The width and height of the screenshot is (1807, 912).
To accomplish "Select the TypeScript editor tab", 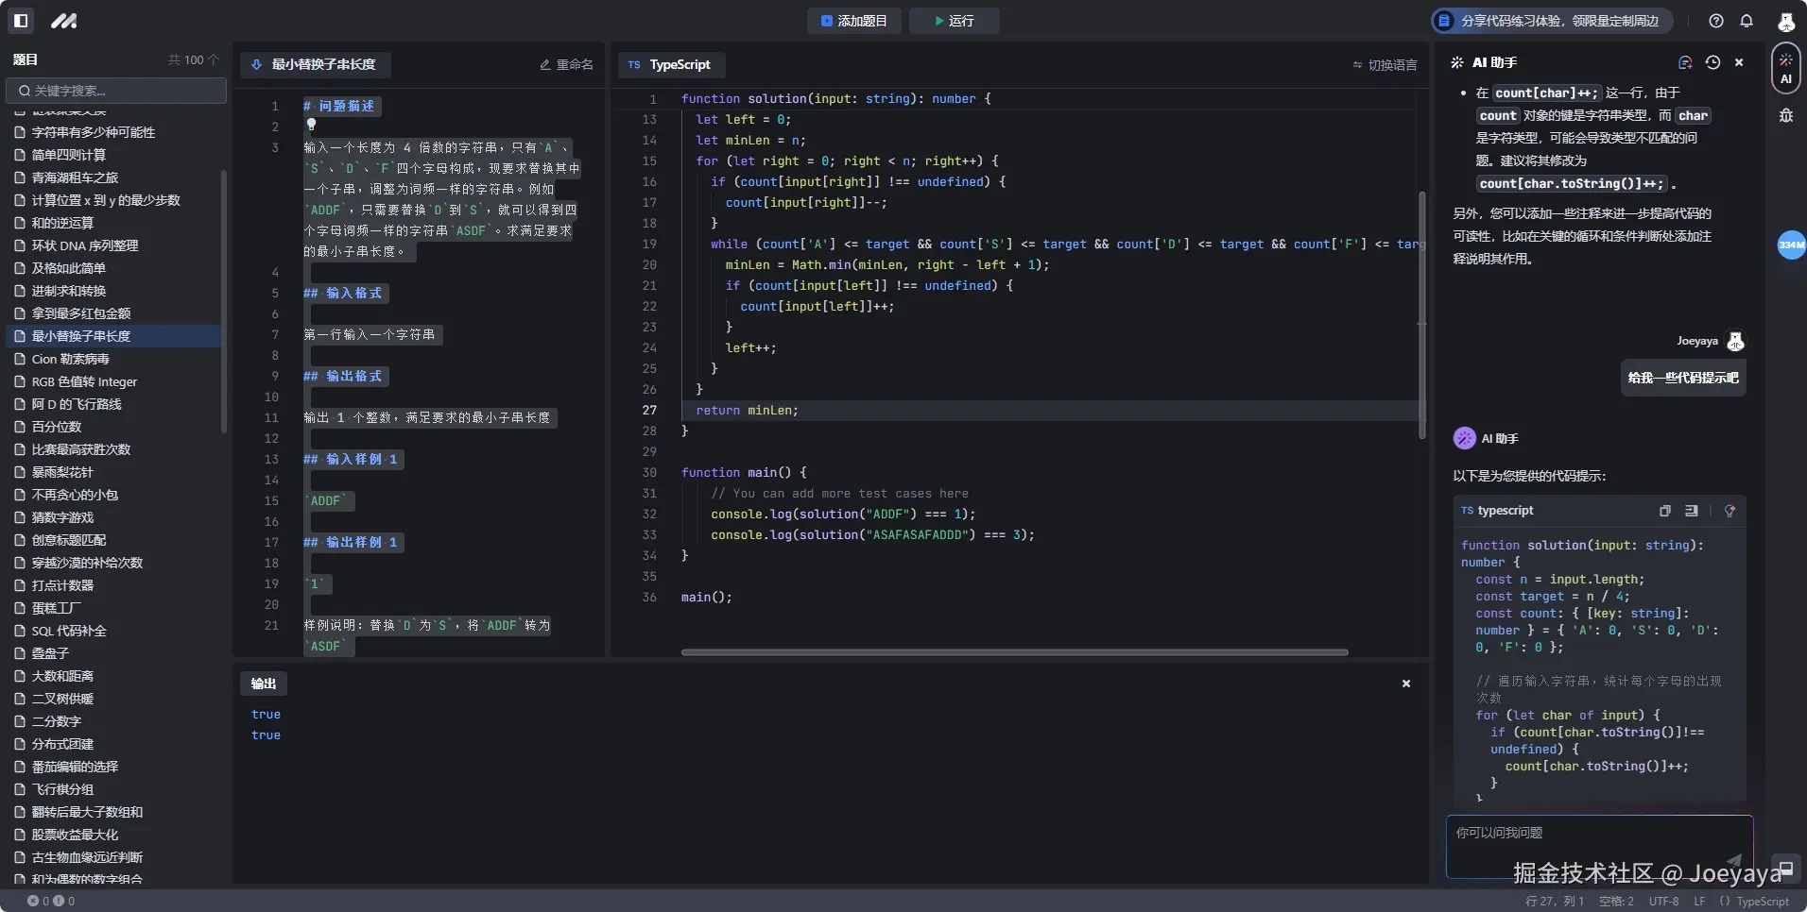I will 670,65.
